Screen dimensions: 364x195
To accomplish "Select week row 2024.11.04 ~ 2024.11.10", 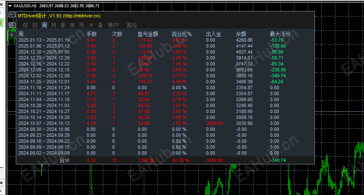I will 165,99.
